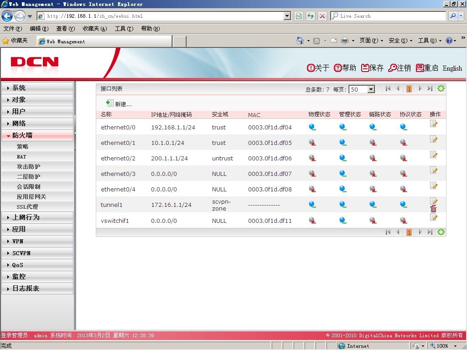
Task: Delete the tunnel1 interface with trash icon
Action: click(x=433, y=209)
